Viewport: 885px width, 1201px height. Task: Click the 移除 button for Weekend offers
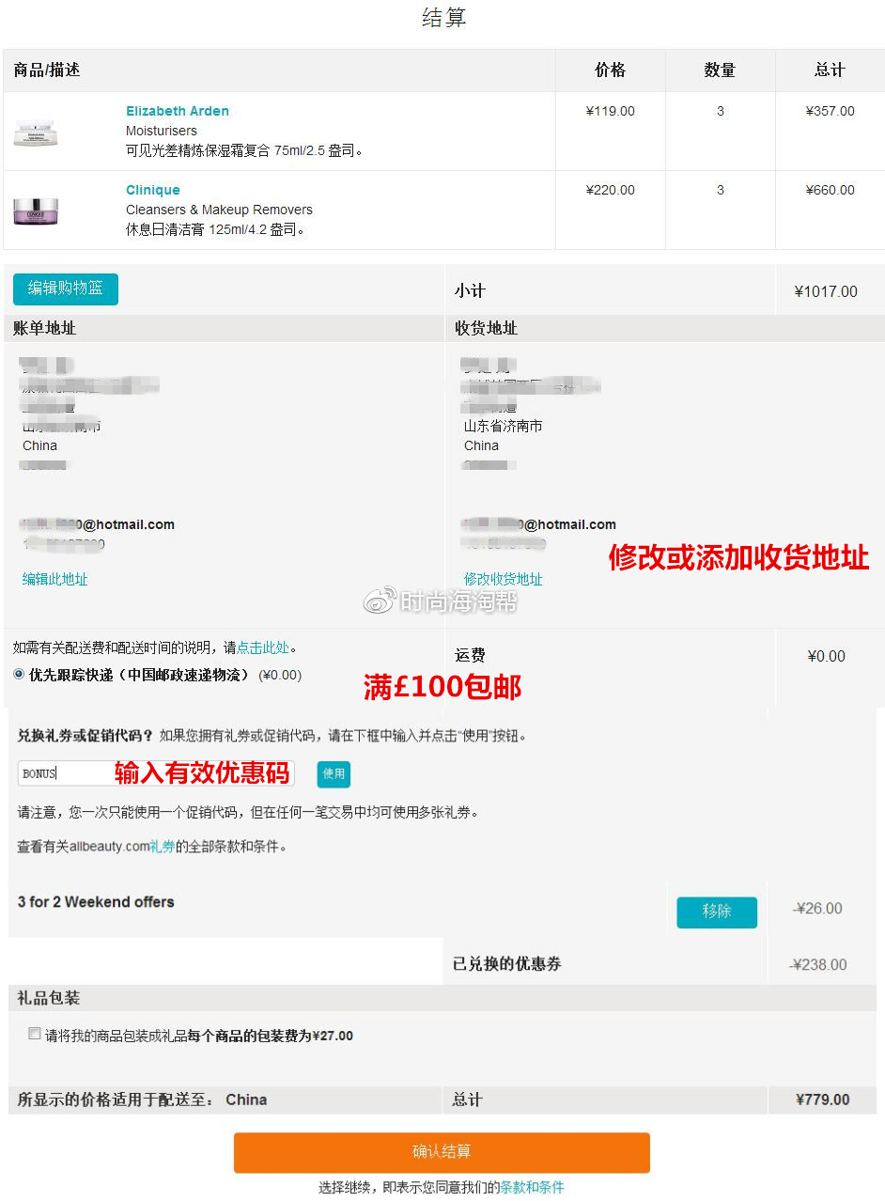coord(717,912)
